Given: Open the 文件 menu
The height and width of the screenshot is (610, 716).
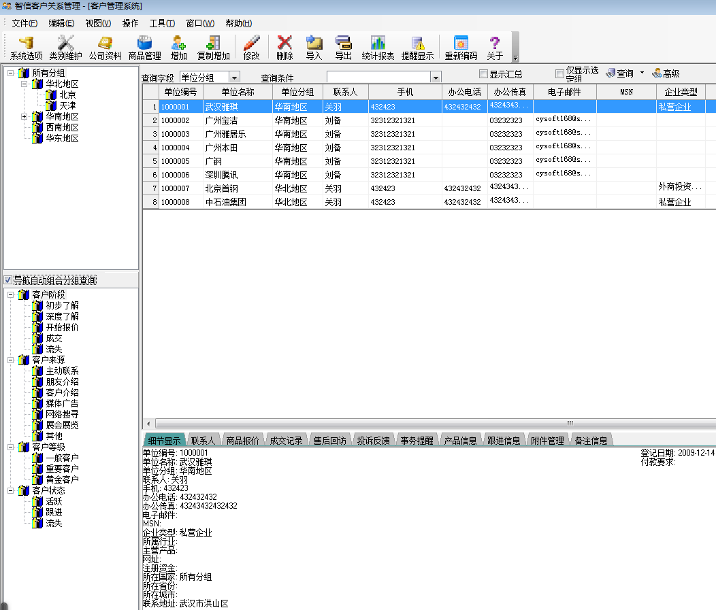Looking at the screenshot, I should (25, 23).
